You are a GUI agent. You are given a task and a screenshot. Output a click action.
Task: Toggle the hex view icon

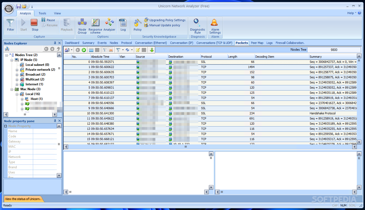click(111, 50)
